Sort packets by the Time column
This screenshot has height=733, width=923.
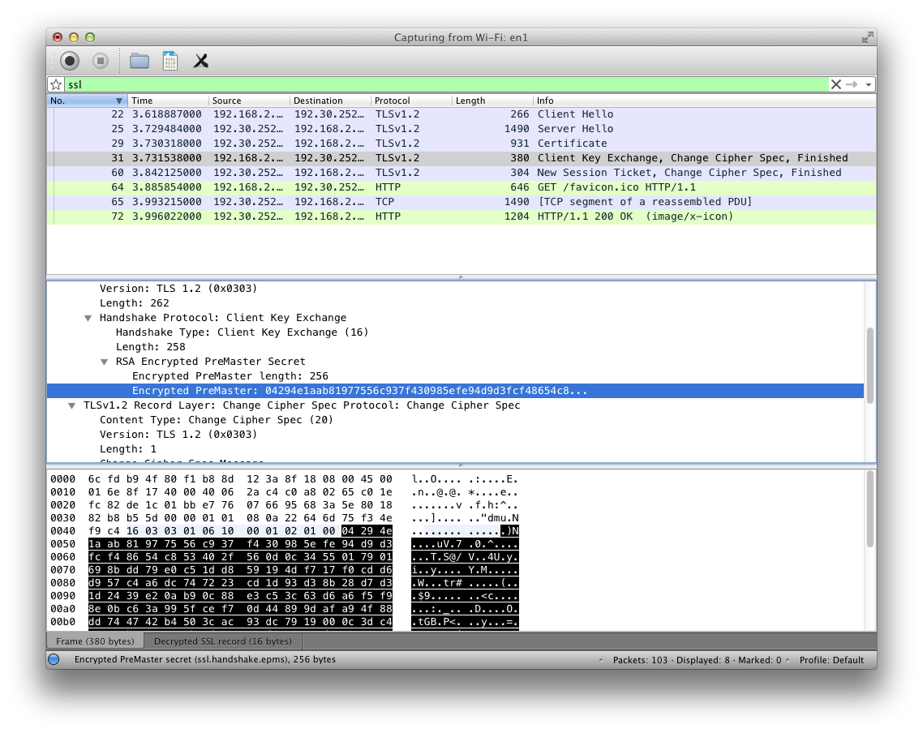coord(168,101)
